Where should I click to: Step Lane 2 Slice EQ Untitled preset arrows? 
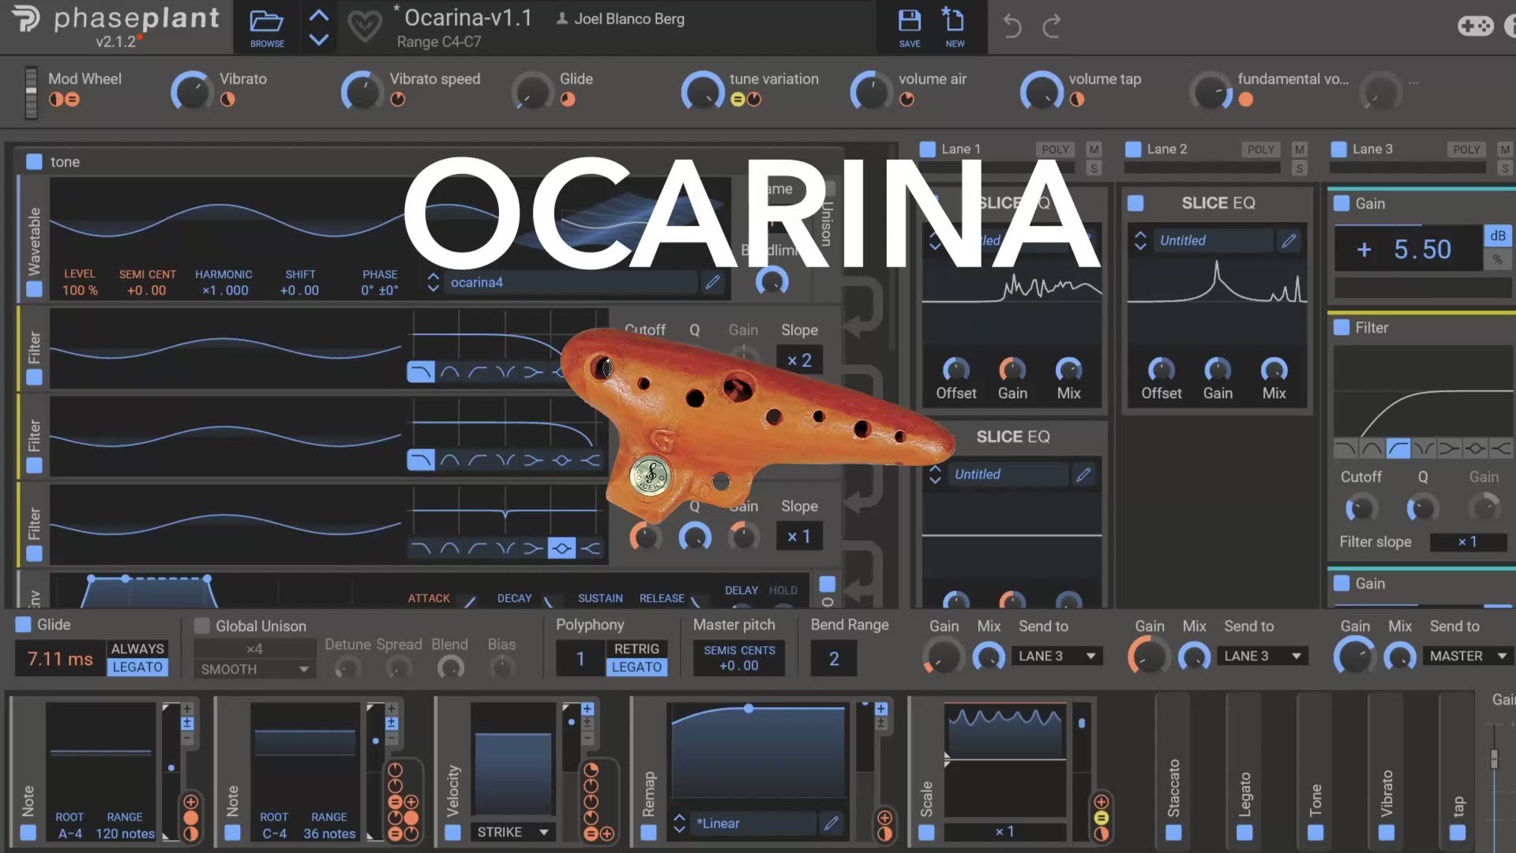[1140, 240]
